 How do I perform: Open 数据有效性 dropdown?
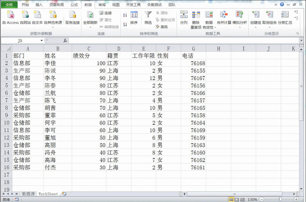215,27
